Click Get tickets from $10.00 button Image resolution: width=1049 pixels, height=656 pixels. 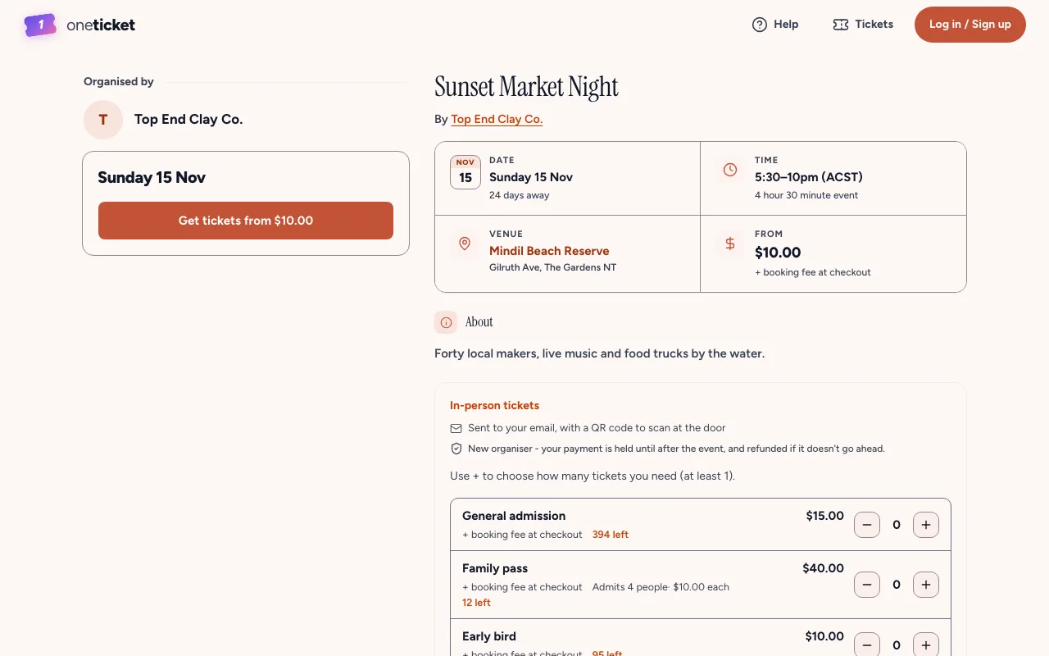pyautogui.click(x=246, y=221)
